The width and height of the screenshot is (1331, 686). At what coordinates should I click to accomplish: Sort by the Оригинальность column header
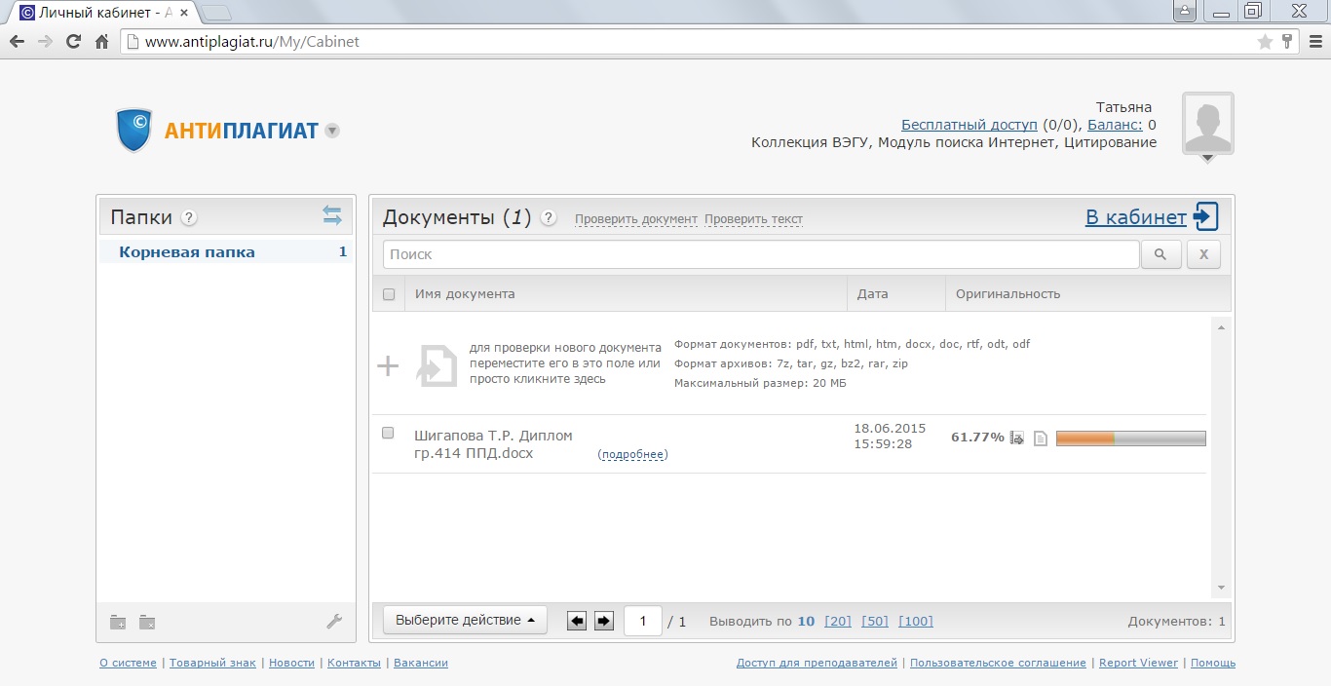(1008, 294)
